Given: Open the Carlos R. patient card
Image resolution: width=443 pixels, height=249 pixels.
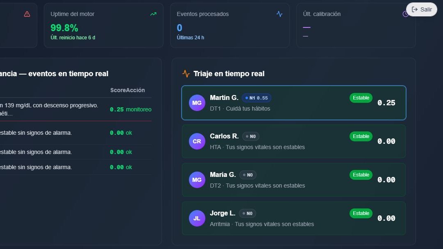Looking at the screenshot, I should tap(294, 141).
